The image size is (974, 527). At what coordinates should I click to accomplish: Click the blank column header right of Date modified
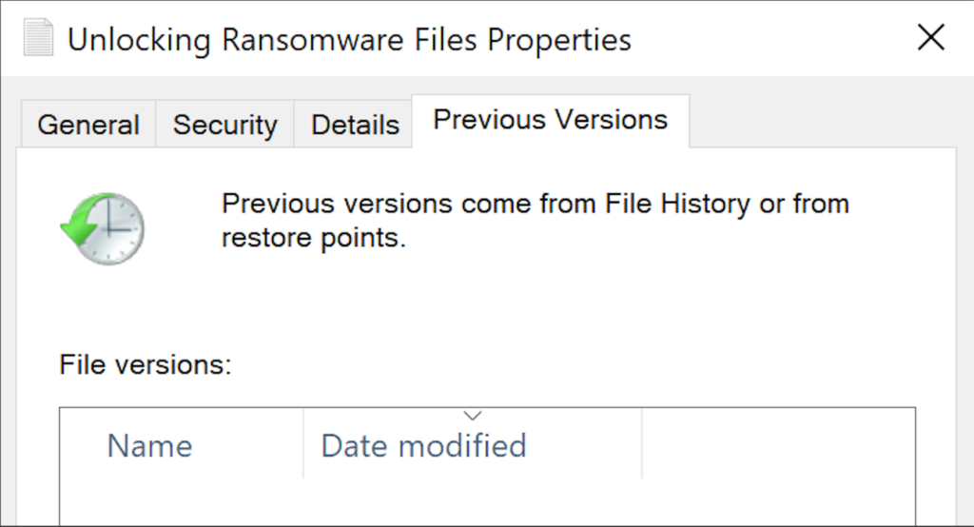(x=778, y=445)
